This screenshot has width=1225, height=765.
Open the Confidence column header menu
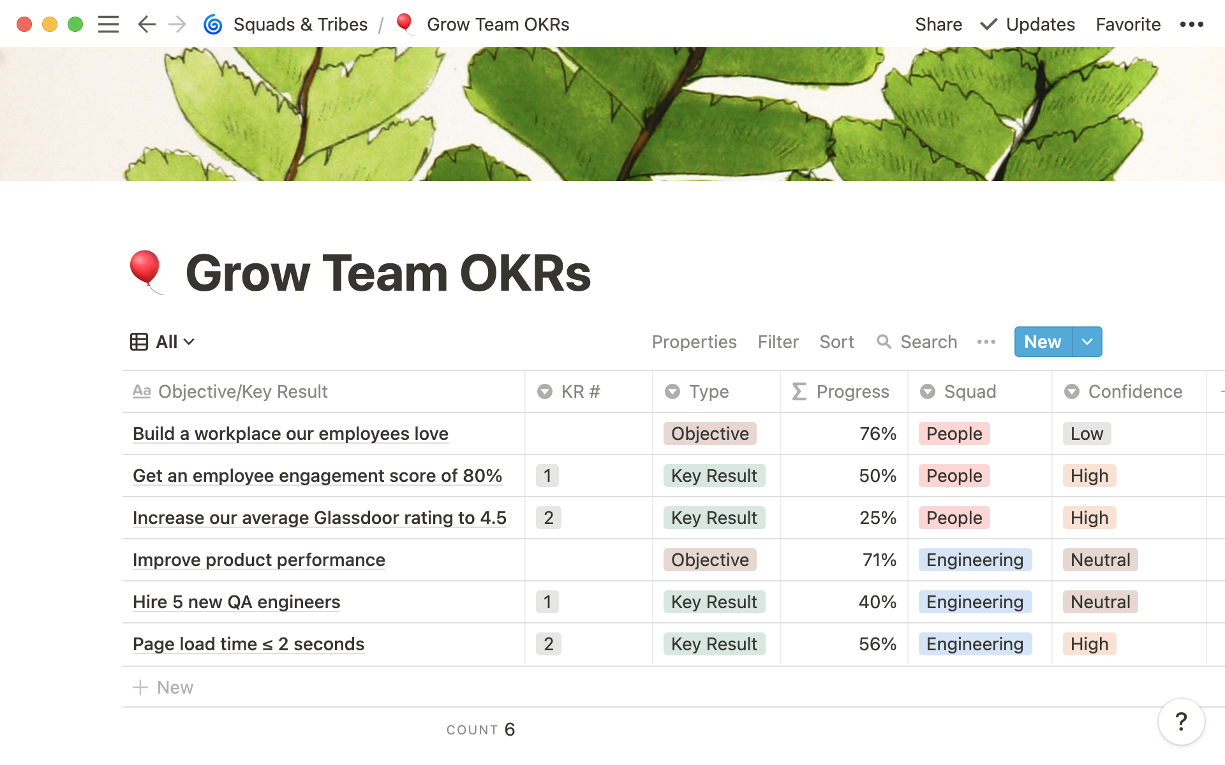pos(1129,391)
